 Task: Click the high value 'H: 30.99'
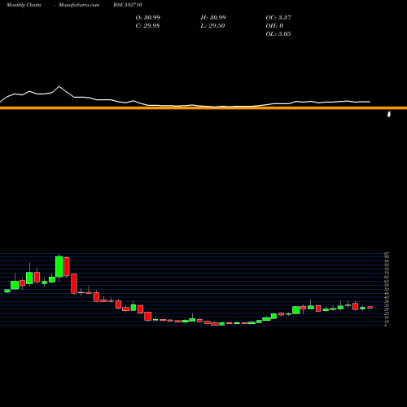[x=213, y=17]
